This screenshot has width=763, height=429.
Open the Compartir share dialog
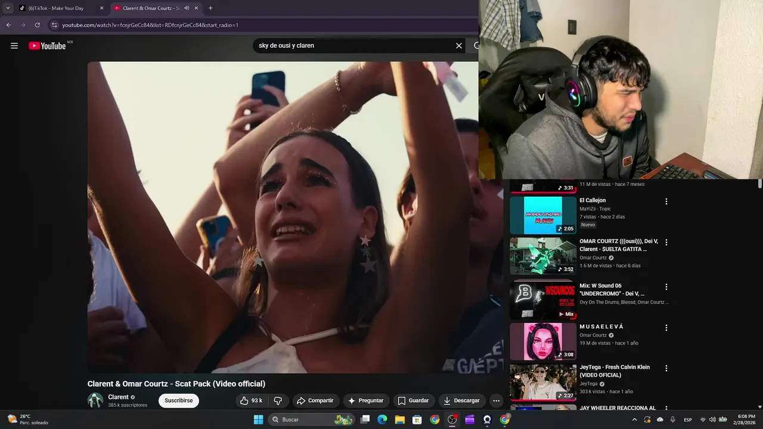315,400
